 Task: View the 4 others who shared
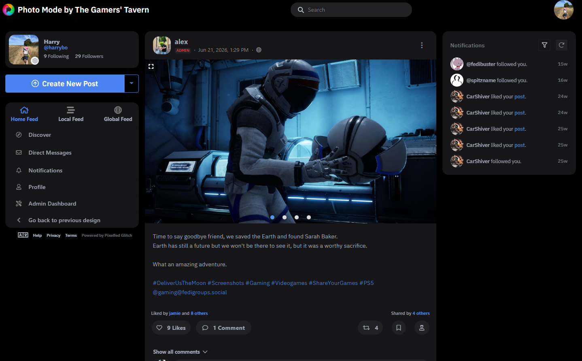pyautogui.click(x=421, y=313)
